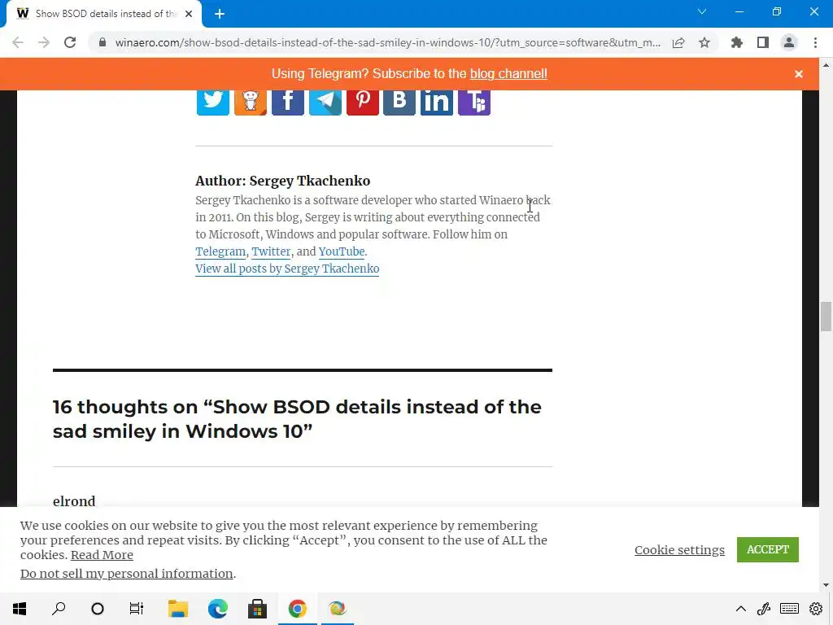The height and width of the screenshot is (625, 833).
Task: Click the scrollbar up arrow
Action: click(826, 65)
